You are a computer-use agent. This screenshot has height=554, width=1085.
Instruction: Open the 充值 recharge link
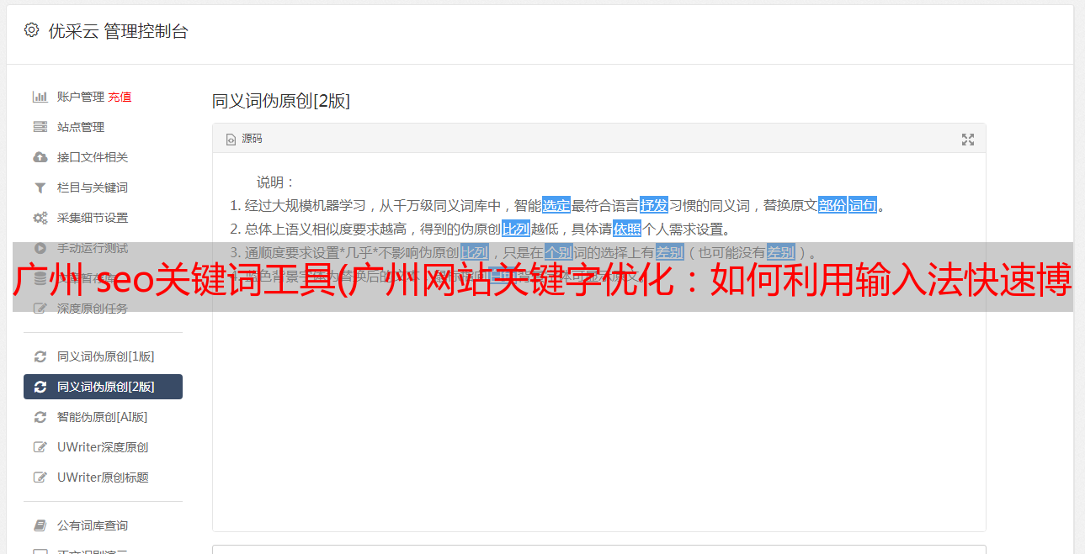pyautogui.click(x=120, y=97)
